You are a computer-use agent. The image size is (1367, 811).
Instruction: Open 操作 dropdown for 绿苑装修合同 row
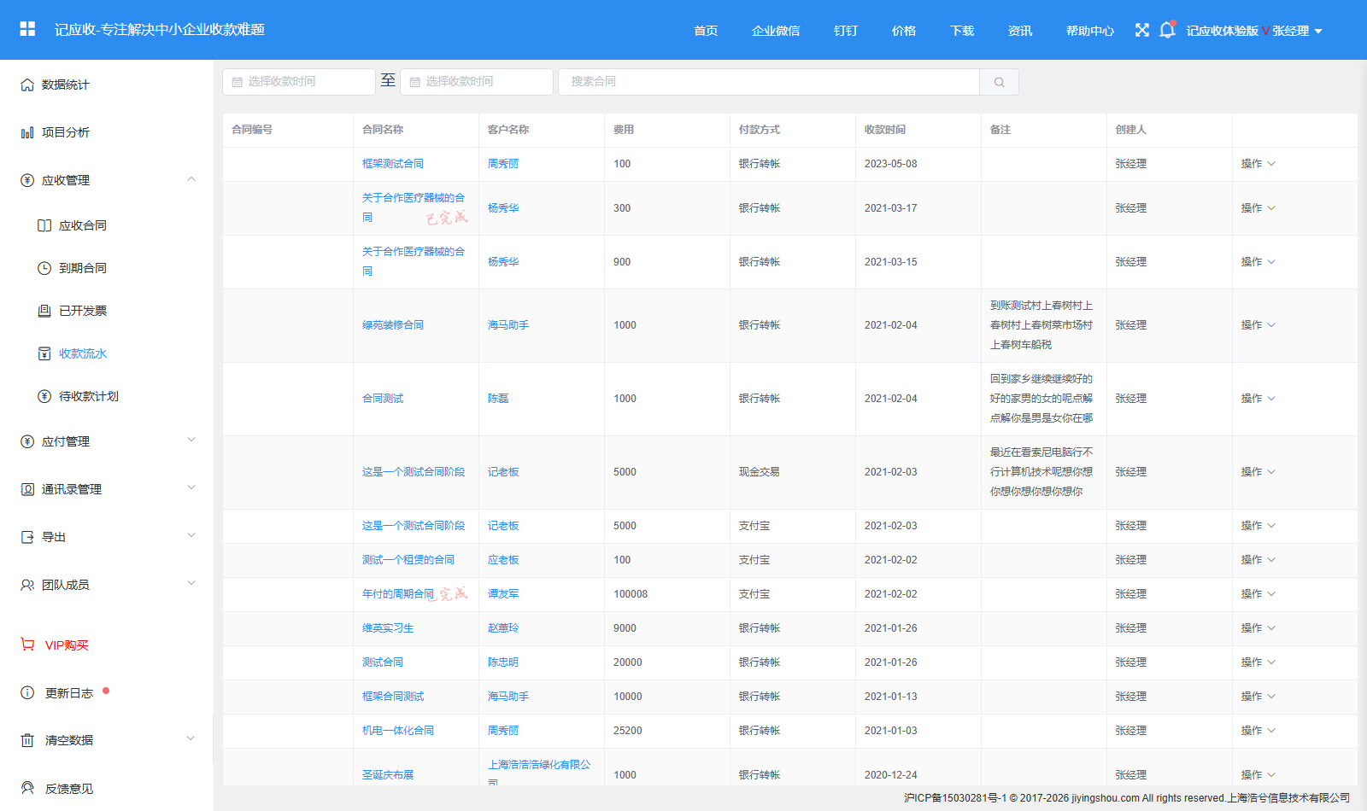click(1258, 325)
